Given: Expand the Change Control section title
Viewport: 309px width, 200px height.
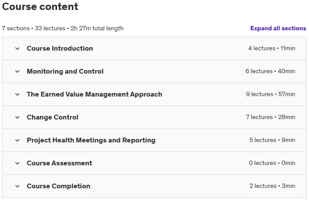Looking at the screenshot, I should click(x=53, y=117).
